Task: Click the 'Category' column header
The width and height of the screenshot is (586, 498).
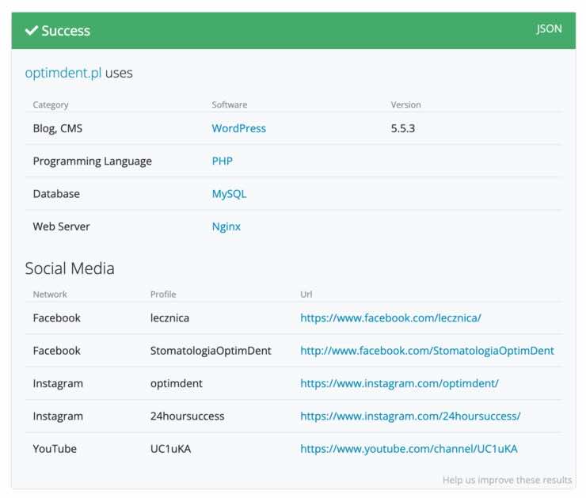Action: pos(51,105)
